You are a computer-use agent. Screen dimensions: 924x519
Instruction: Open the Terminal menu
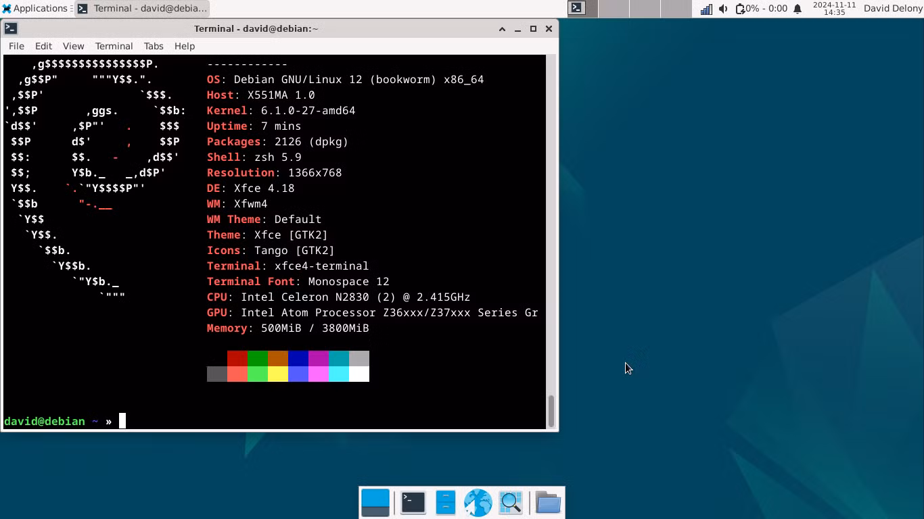pos(114,46)
